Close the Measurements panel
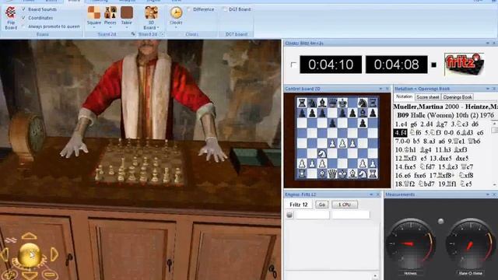The width and height of the screenshot is (498, 280). [494, 194]
